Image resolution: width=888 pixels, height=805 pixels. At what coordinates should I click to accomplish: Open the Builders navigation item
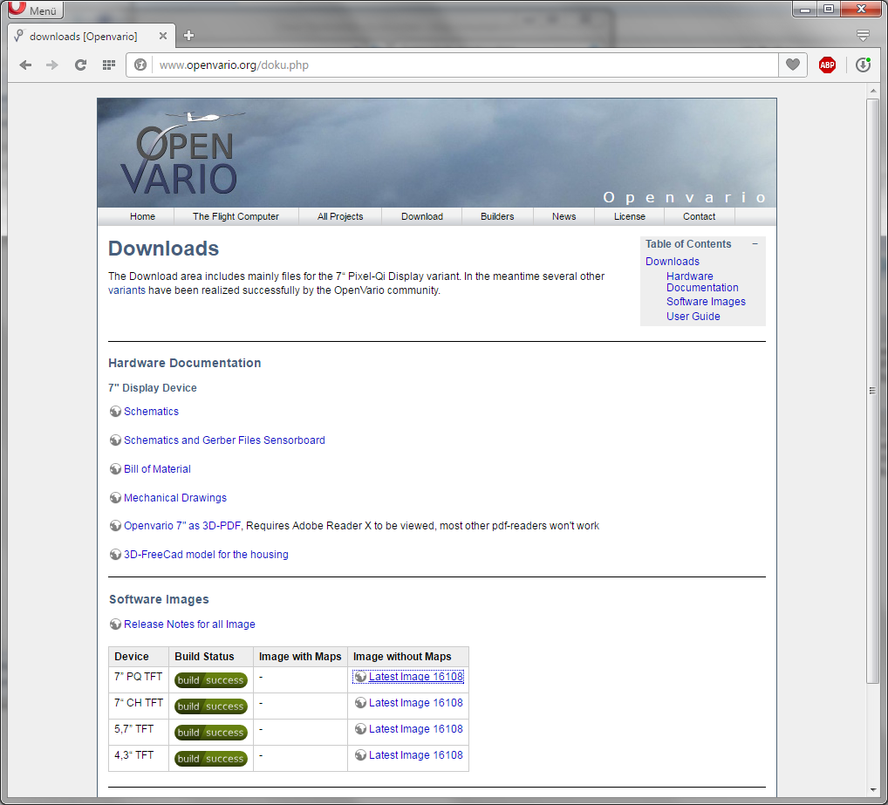[x=497, y=216]
